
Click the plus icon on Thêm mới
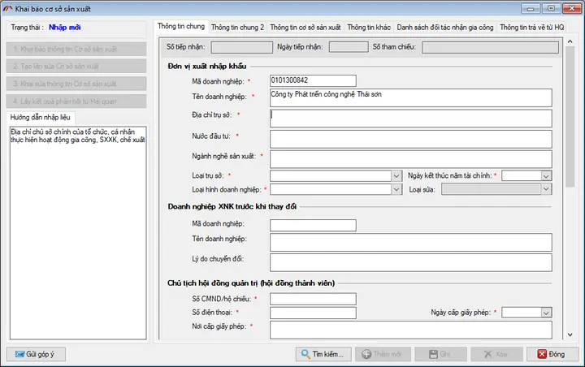point(366,354)
